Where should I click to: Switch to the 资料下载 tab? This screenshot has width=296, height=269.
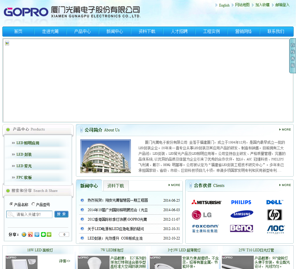[116, 186]
